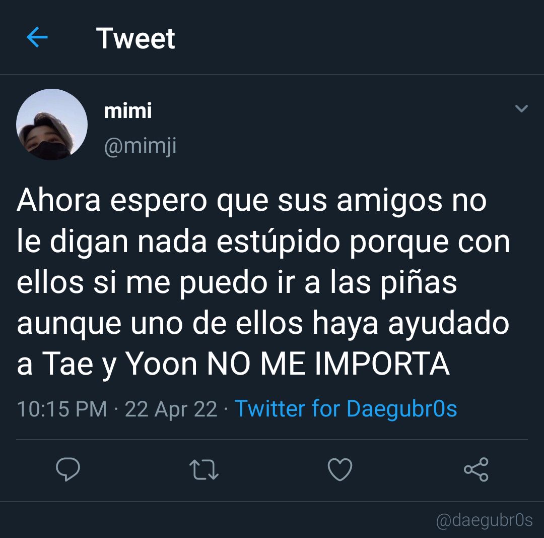Like the tweet with the heart icon

[x=340, y=469]
